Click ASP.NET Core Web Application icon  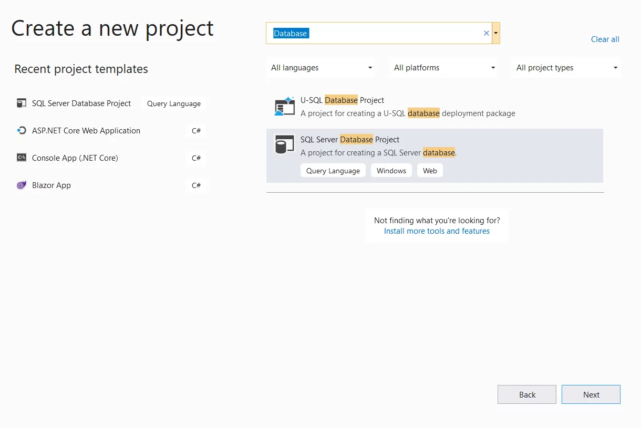[22, 131]
